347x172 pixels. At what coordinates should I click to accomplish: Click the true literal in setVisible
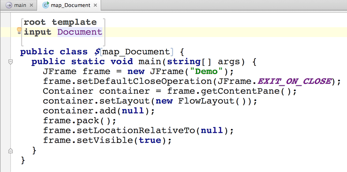150,141
